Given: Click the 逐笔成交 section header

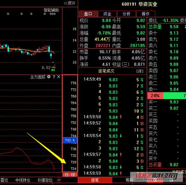Looking at the screenshot, I should point(106,71).
